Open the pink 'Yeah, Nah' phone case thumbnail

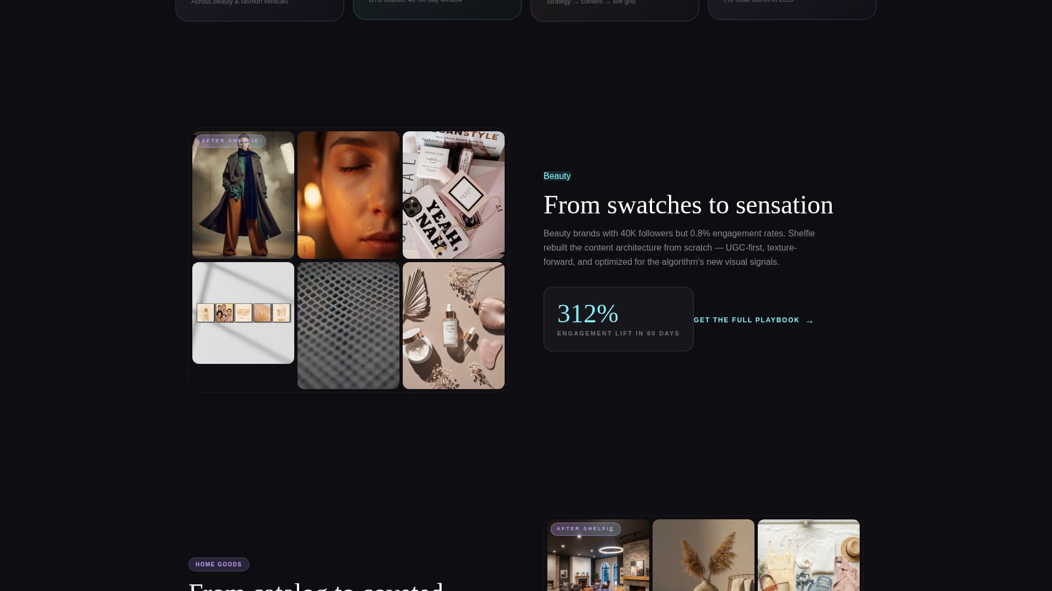point(454,195)
